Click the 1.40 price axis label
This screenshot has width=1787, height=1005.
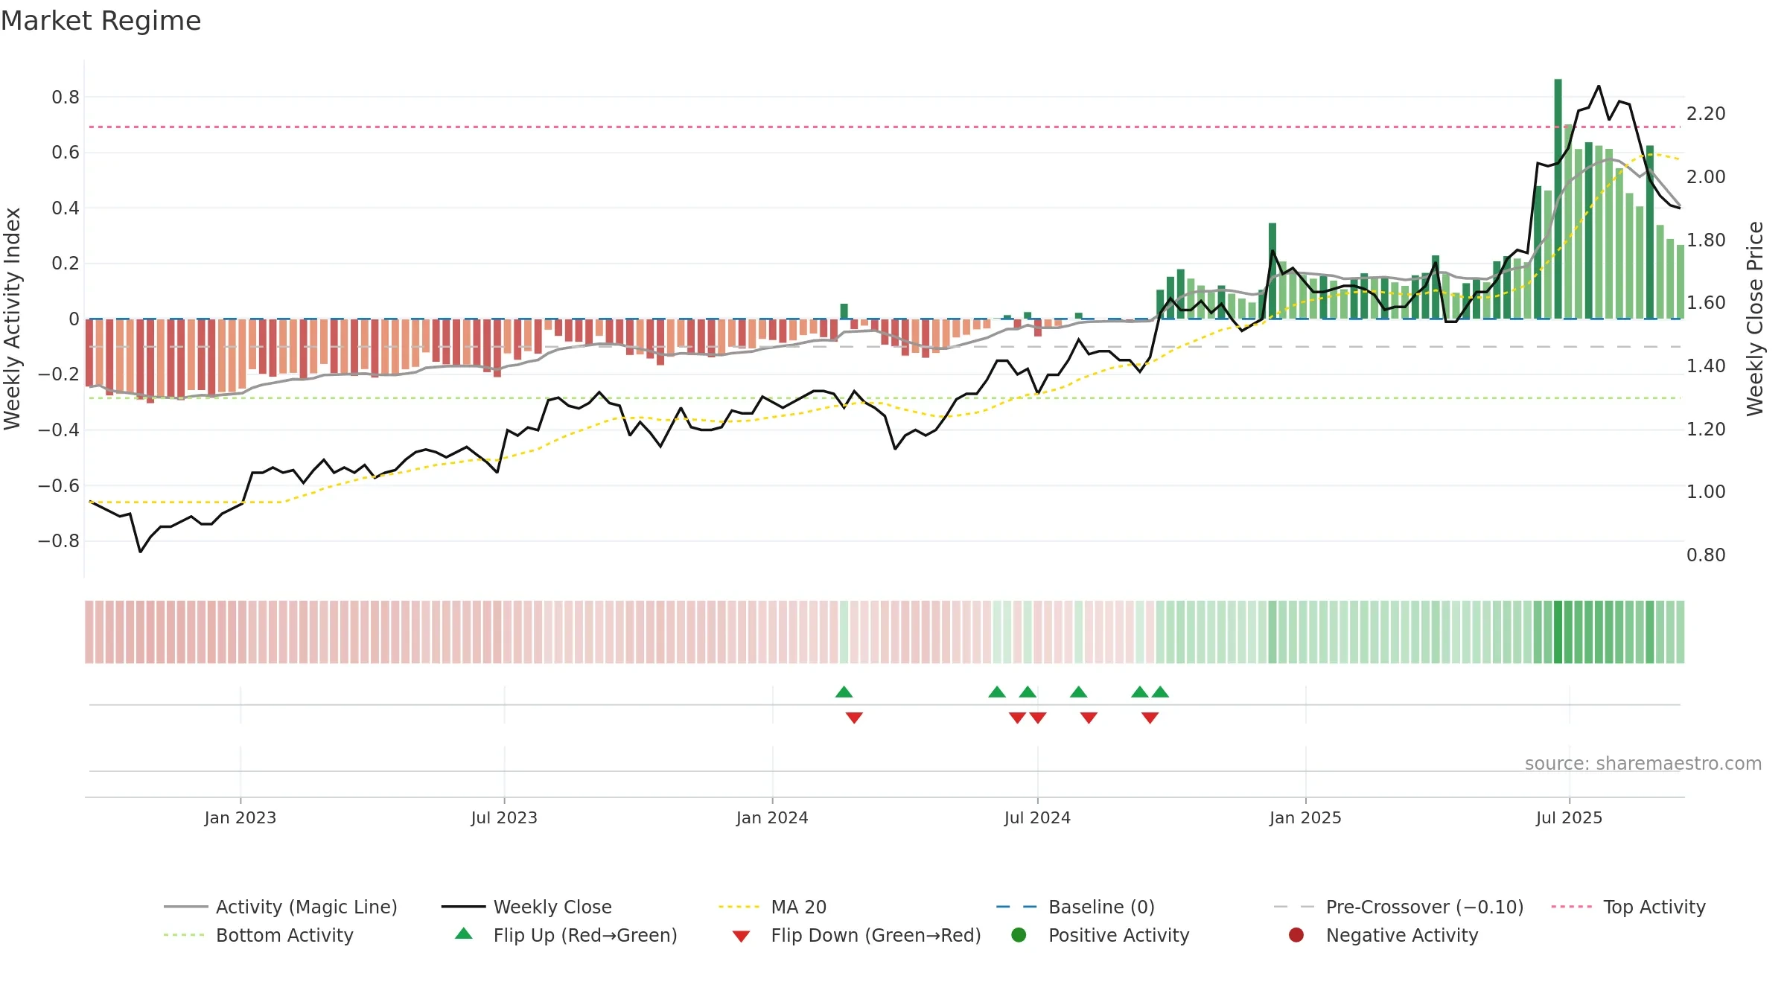pos(1706,366)
